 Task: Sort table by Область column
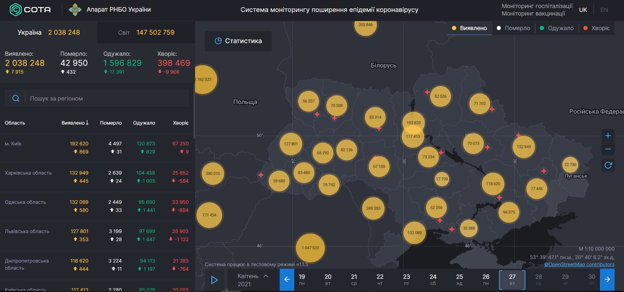[15, 123]
